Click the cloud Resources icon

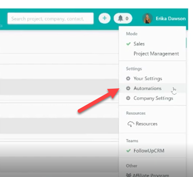coord(131,124)
